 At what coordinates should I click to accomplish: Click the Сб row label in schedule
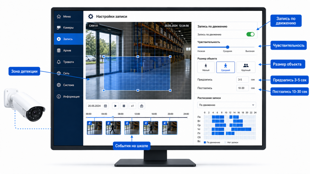pyautogui.click(x=199, y=137)
